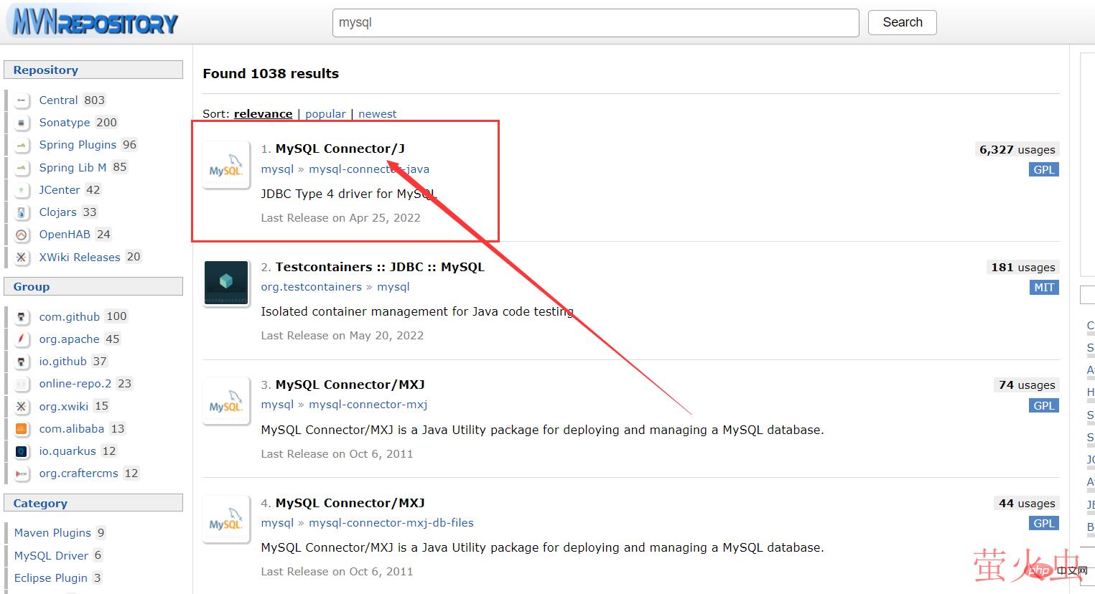Open the org.testcontainers group link
1095x594 pixels.
pos(311,287)
